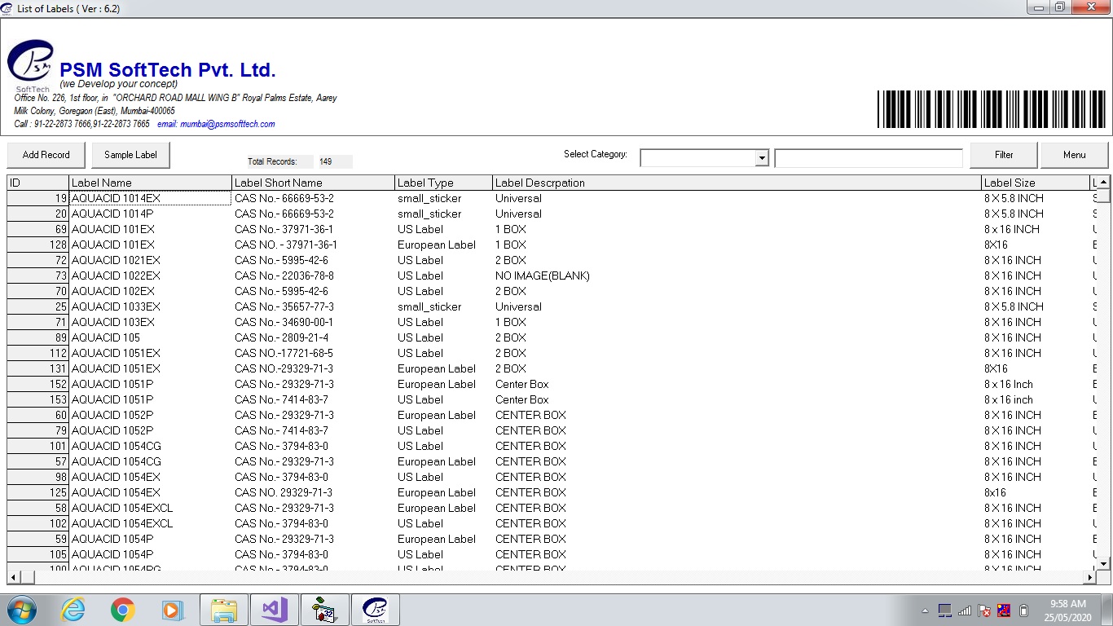Select the AQUACID 1022EX label name cell
Viewport: 1113px width, 626px height.
151,276
